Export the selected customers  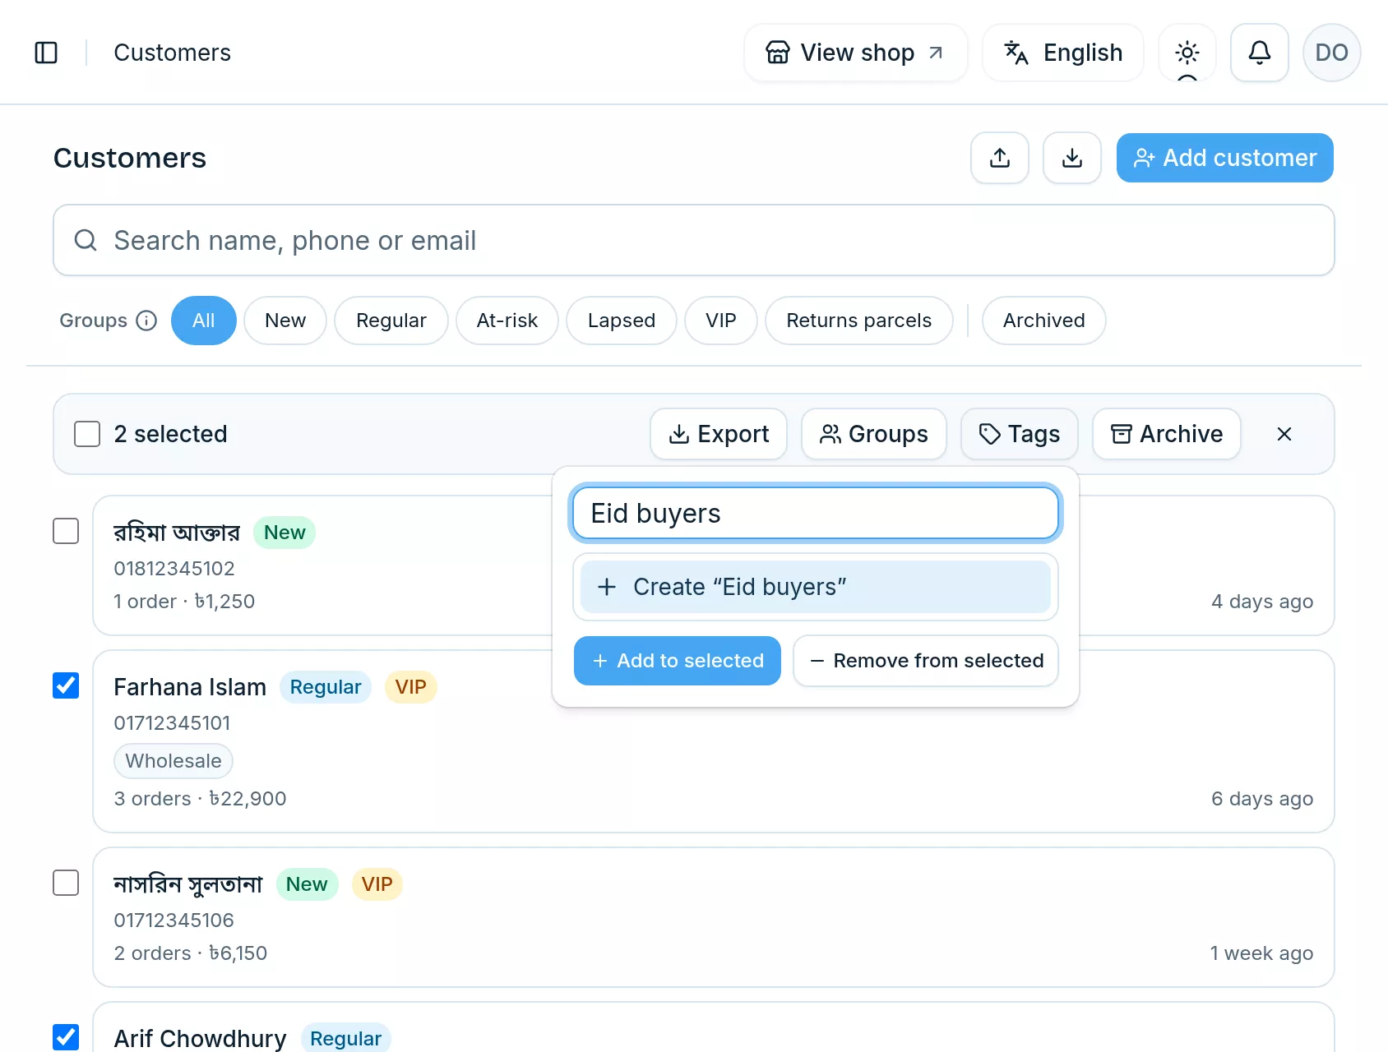point(719,434)
